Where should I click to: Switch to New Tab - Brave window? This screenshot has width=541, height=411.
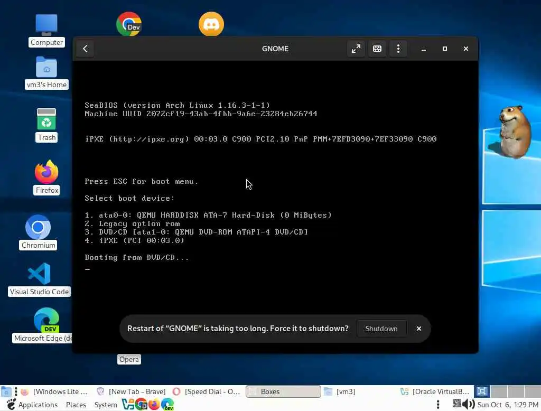[x=132, y=391]
